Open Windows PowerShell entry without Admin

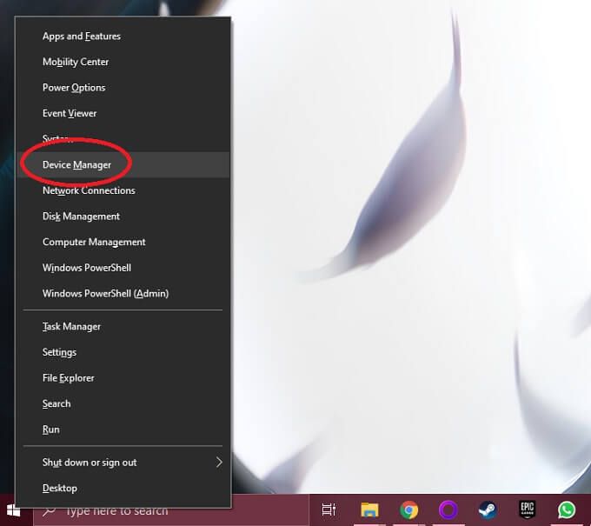tap(123, 268)
